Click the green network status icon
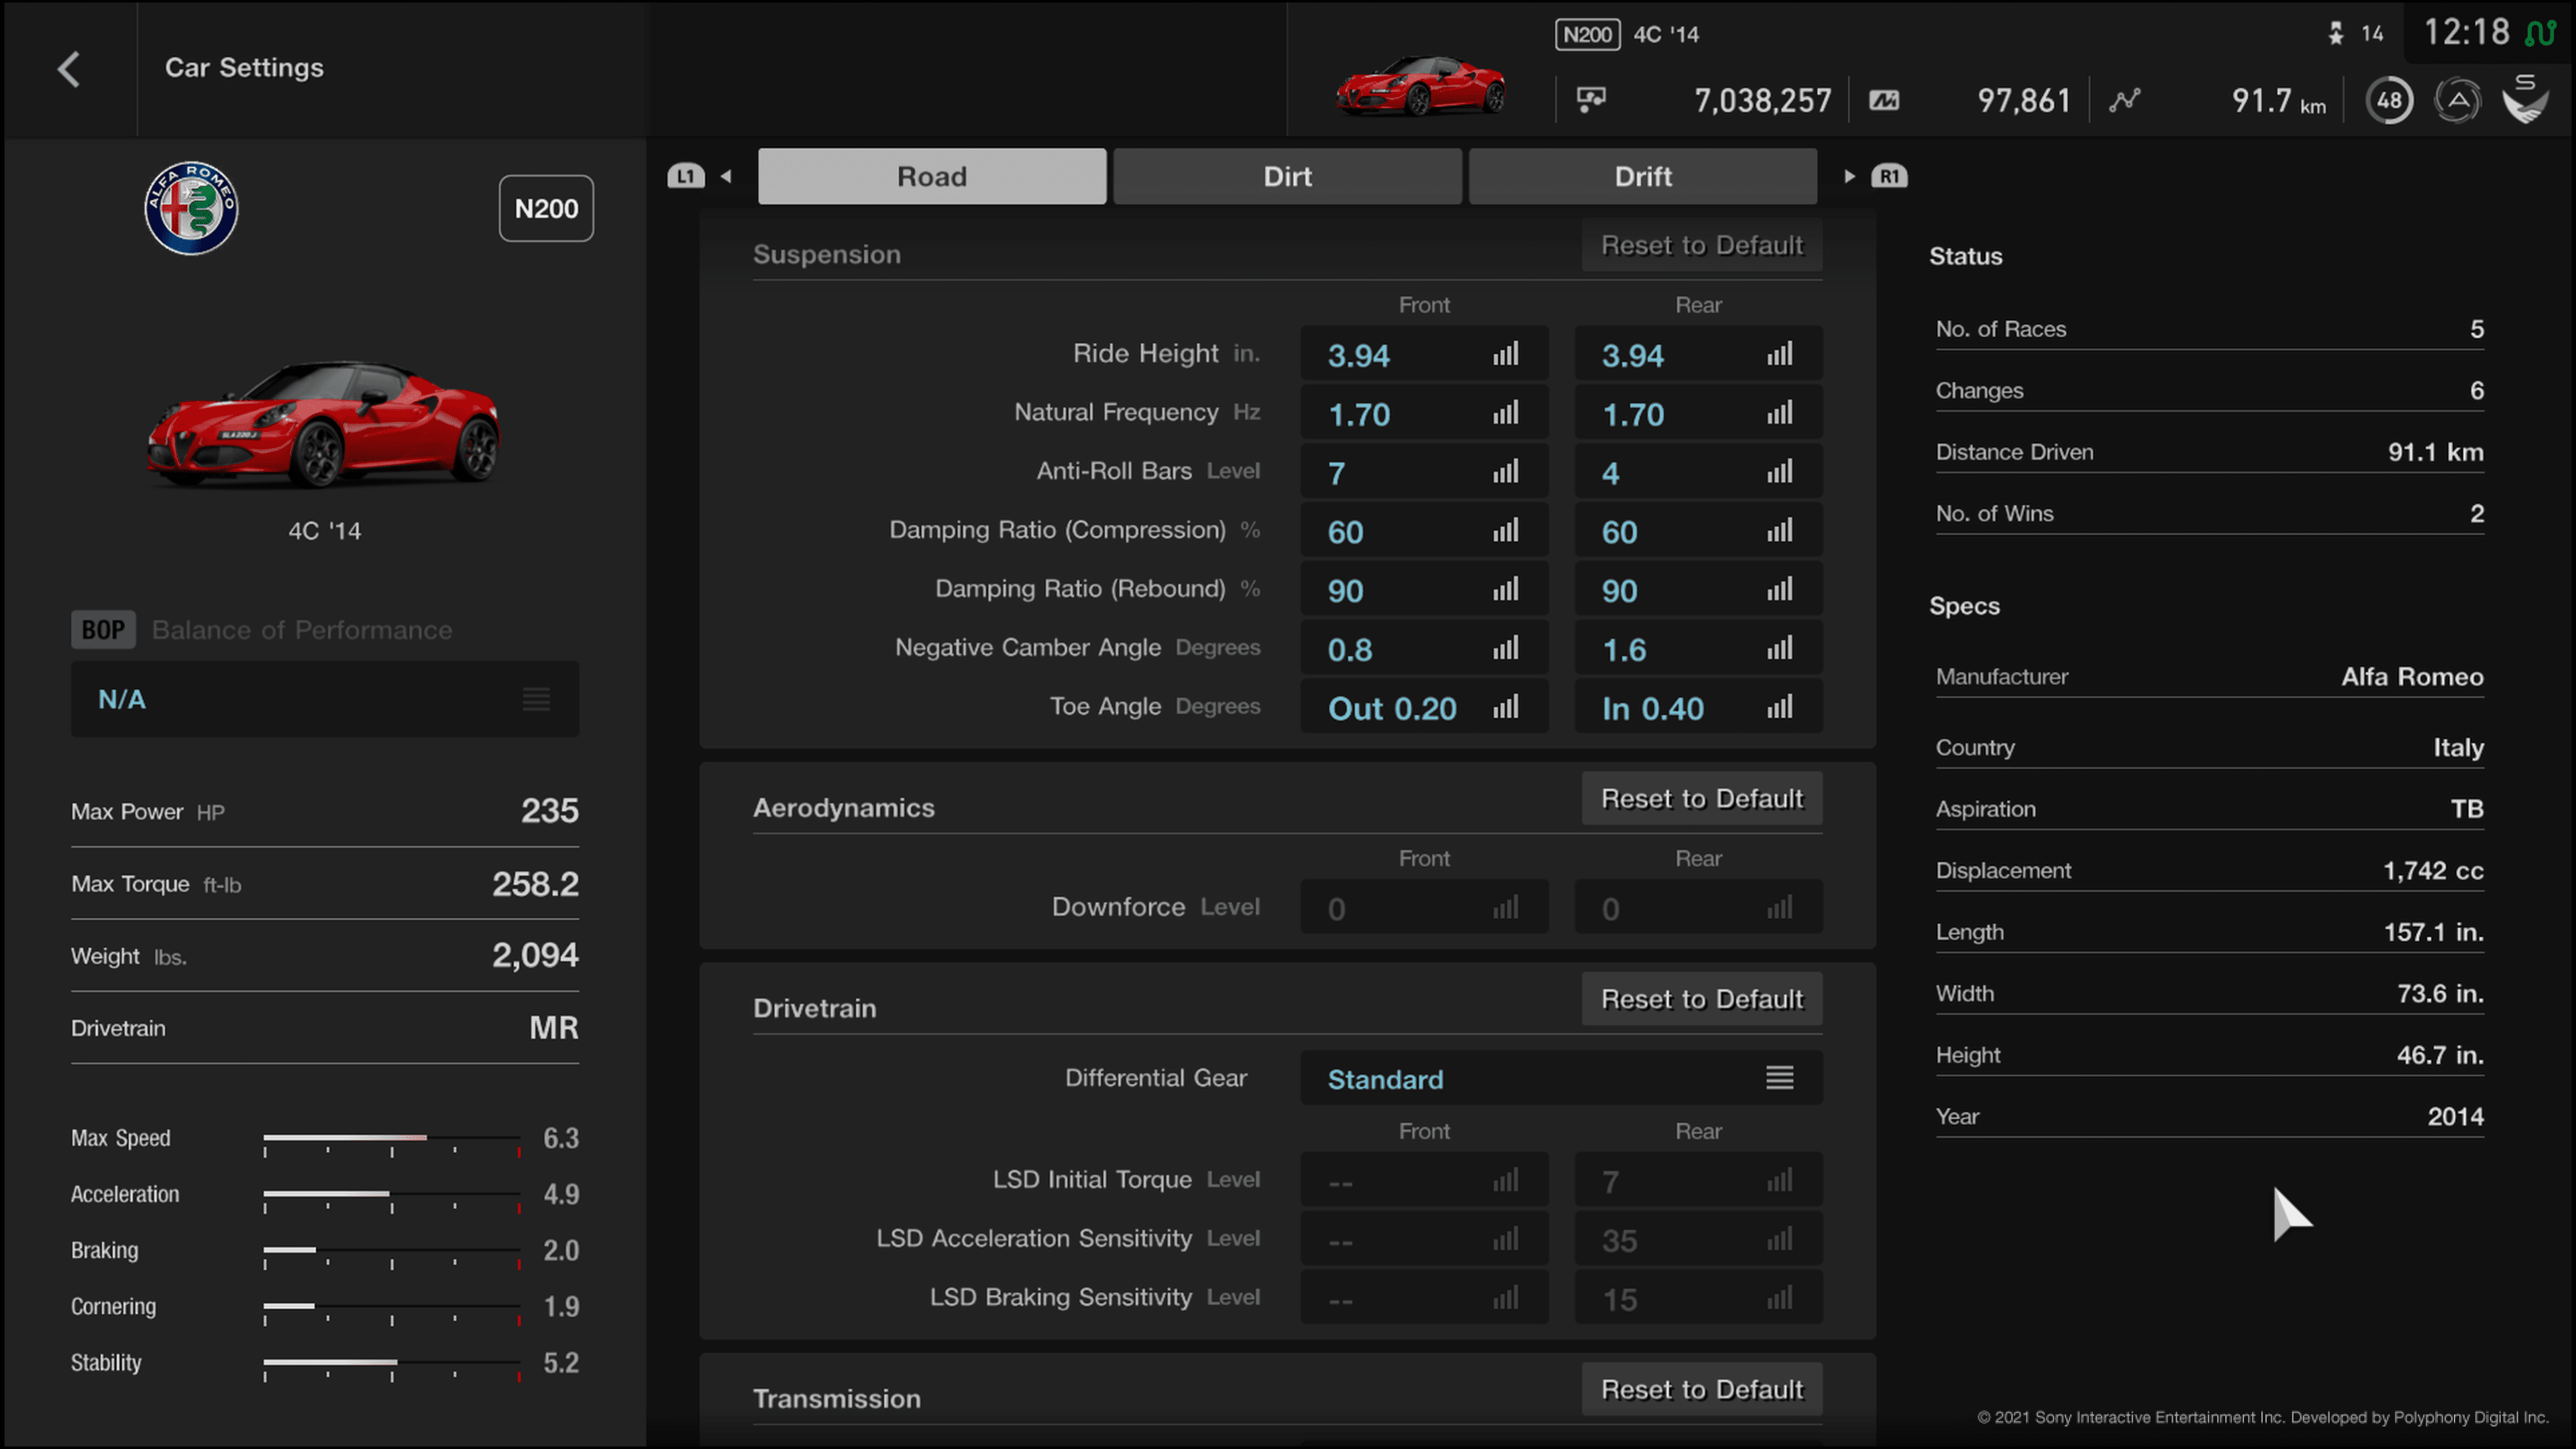This screenshot has height=1449, width=2576. click(x=2540, y=33)
